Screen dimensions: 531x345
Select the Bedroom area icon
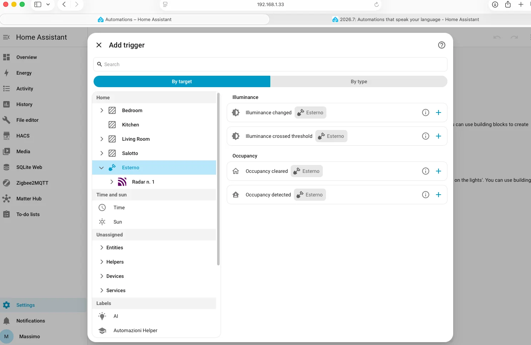pyautogui.click(x=112, y=110)
